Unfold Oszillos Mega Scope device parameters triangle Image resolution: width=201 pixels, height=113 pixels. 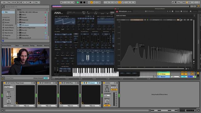[x=7, y=83]
